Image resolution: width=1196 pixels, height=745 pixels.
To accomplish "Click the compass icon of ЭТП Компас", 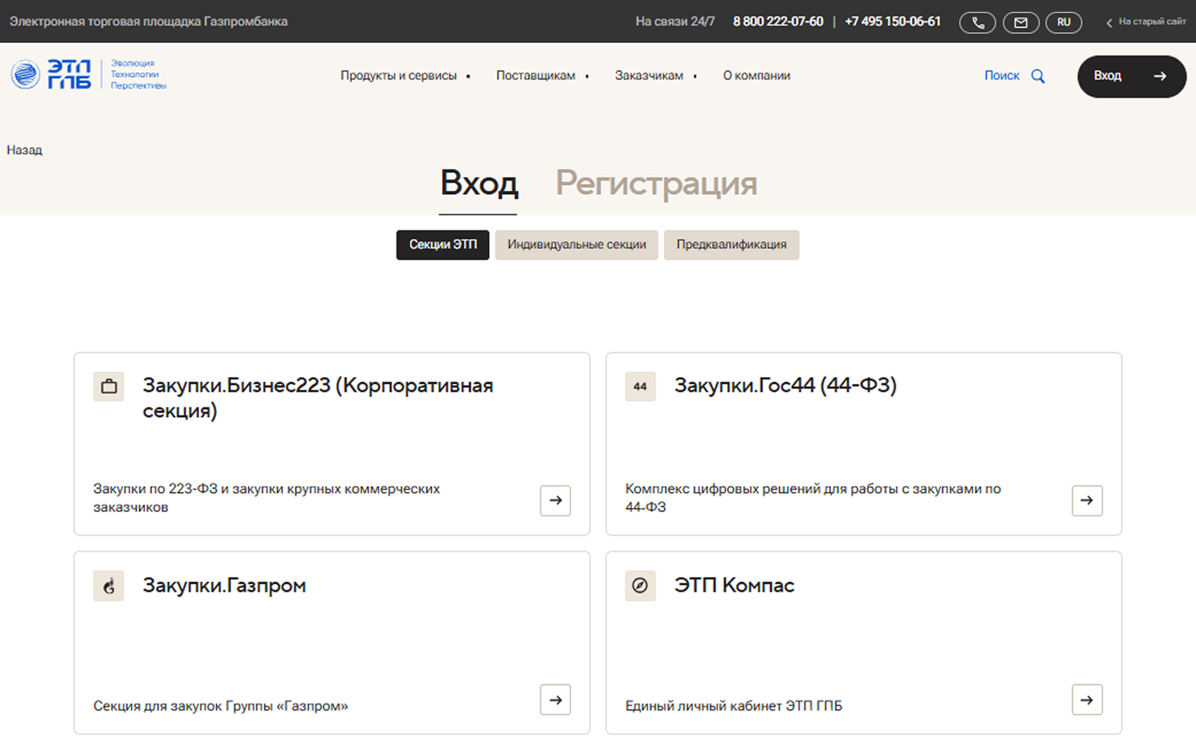I will click(x=640, y=586).
